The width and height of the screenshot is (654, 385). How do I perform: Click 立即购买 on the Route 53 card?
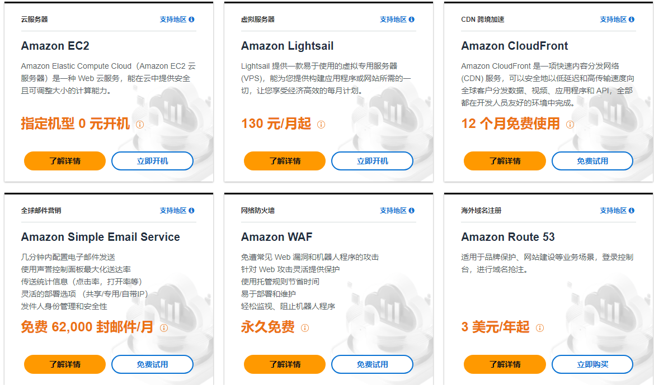592,364
